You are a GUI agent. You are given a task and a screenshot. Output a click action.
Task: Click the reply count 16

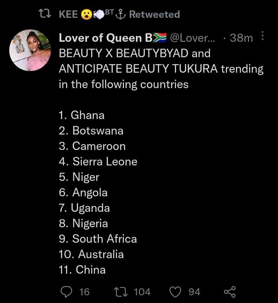click(x=84, y=291)
